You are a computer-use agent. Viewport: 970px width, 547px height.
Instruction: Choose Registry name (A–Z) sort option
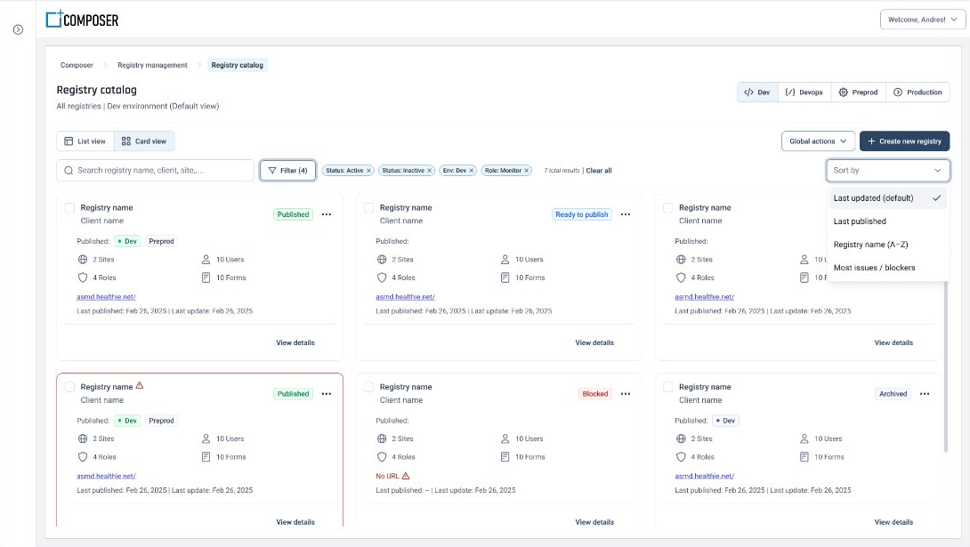[887, 245]
